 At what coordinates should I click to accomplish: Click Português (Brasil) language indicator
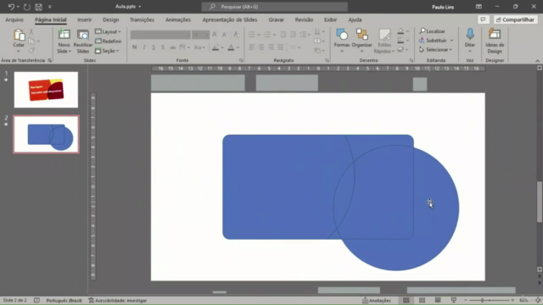click(64, 301)
